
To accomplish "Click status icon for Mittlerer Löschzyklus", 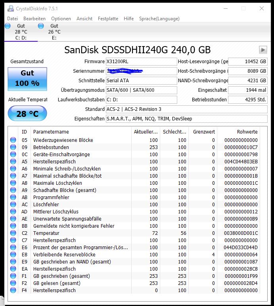I will (13, 211).
